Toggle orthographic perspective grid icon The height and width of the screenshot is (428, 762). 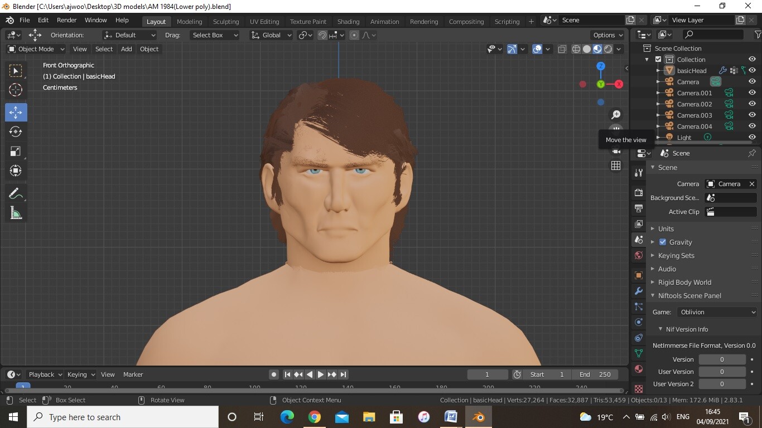(x=616, y=166)
